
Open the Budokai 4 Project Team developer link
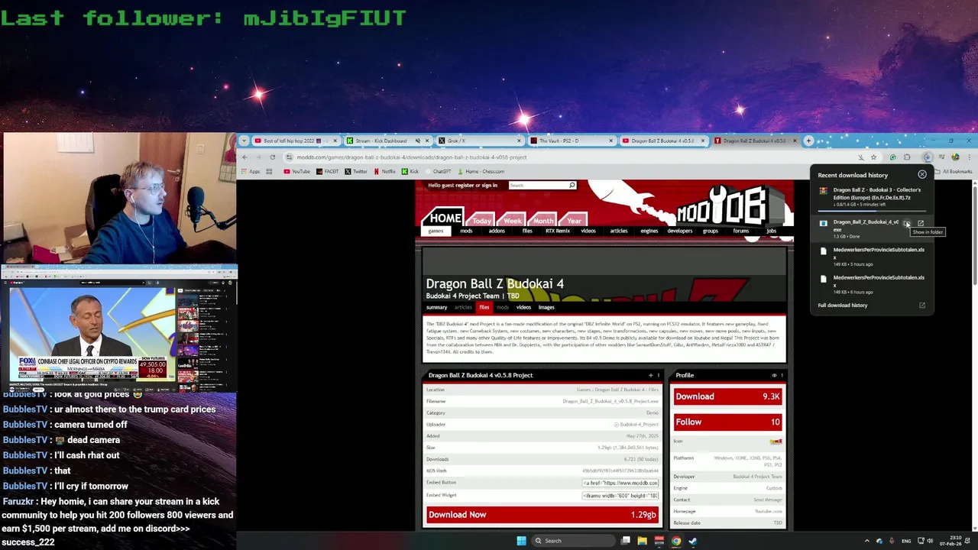click(x=757, y=477)
